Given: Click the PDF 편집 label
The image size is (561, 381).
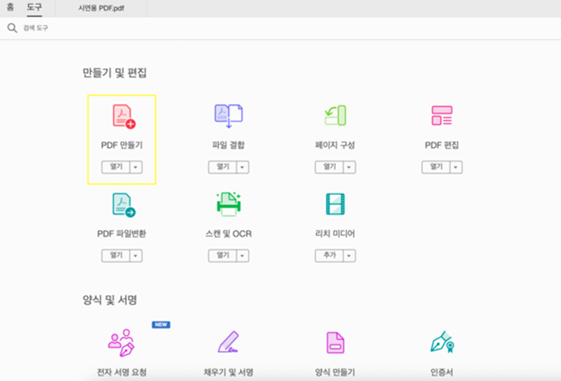Looking at the screenshot, I should 442,145.
